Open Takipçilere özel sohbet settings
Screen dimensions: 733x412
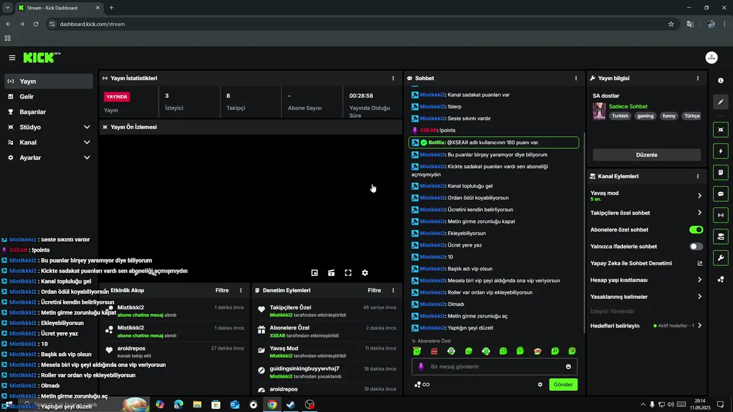[x=646, y=213]
